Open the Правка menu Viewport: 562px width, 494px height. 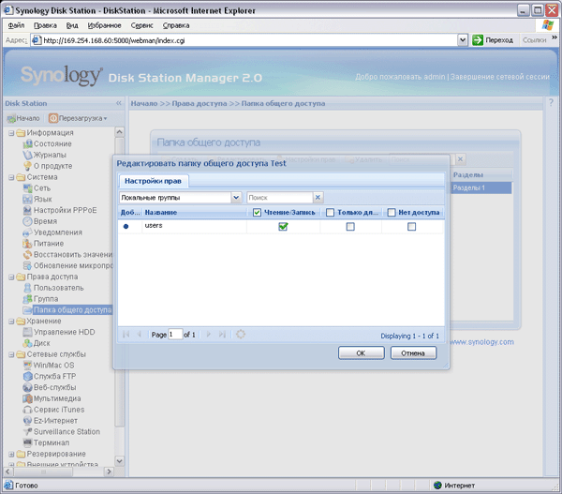[x=45, y=25]
